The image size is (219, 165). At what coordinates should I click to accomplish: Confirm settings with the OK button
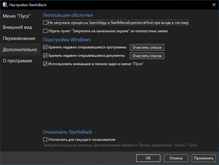[148, 158]
